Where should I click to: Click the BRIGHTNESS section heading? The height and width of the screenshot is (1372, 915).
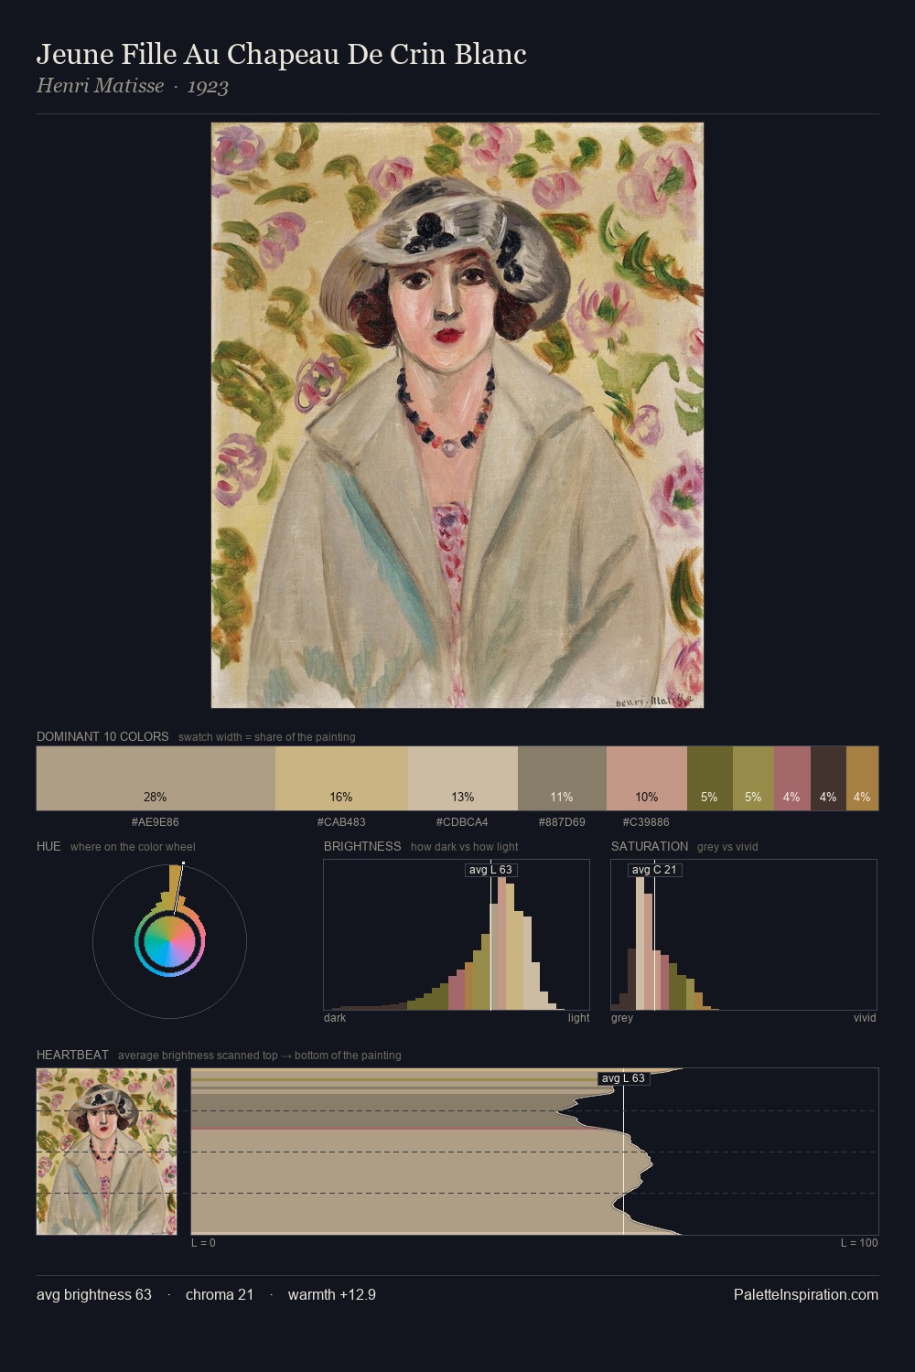pos(362,846)
